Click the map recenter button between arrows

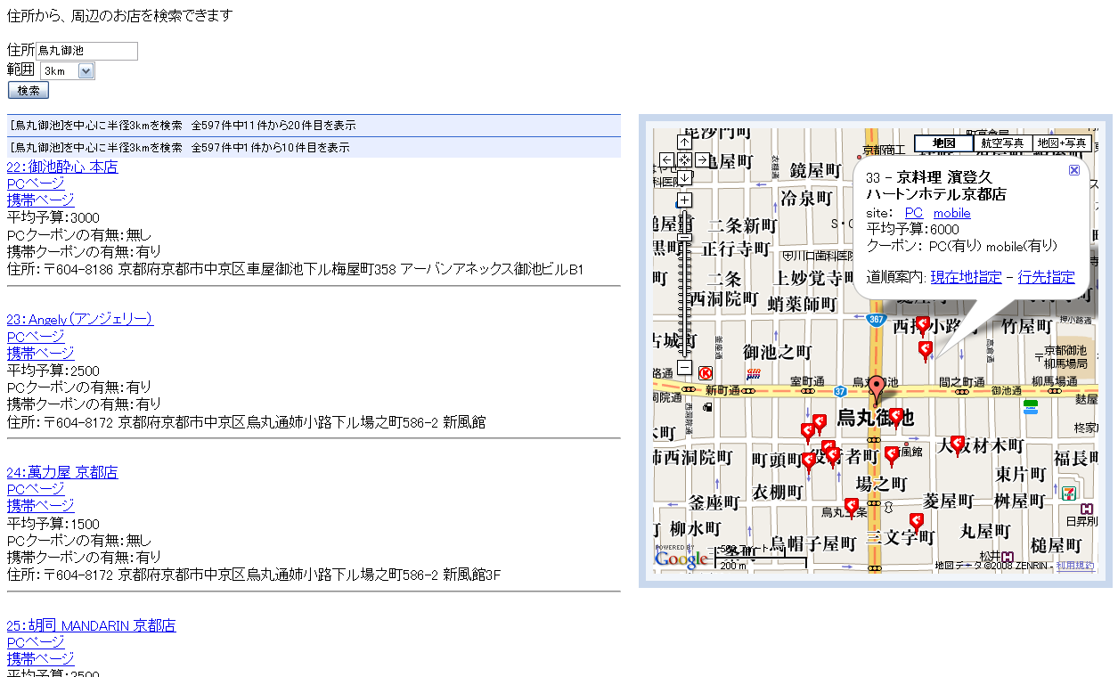coord(684,159)
